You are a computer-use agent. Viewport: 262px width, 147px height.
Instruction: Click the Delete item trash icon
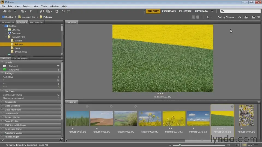258,17
